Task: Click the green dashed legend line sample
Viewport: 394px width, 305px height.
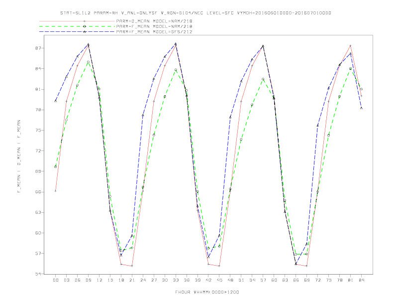Action: [77, 26]
